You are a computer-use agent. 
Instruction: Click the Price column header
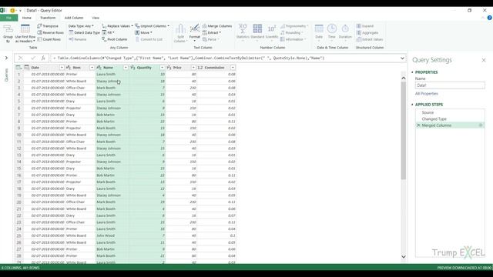(181, 67)
